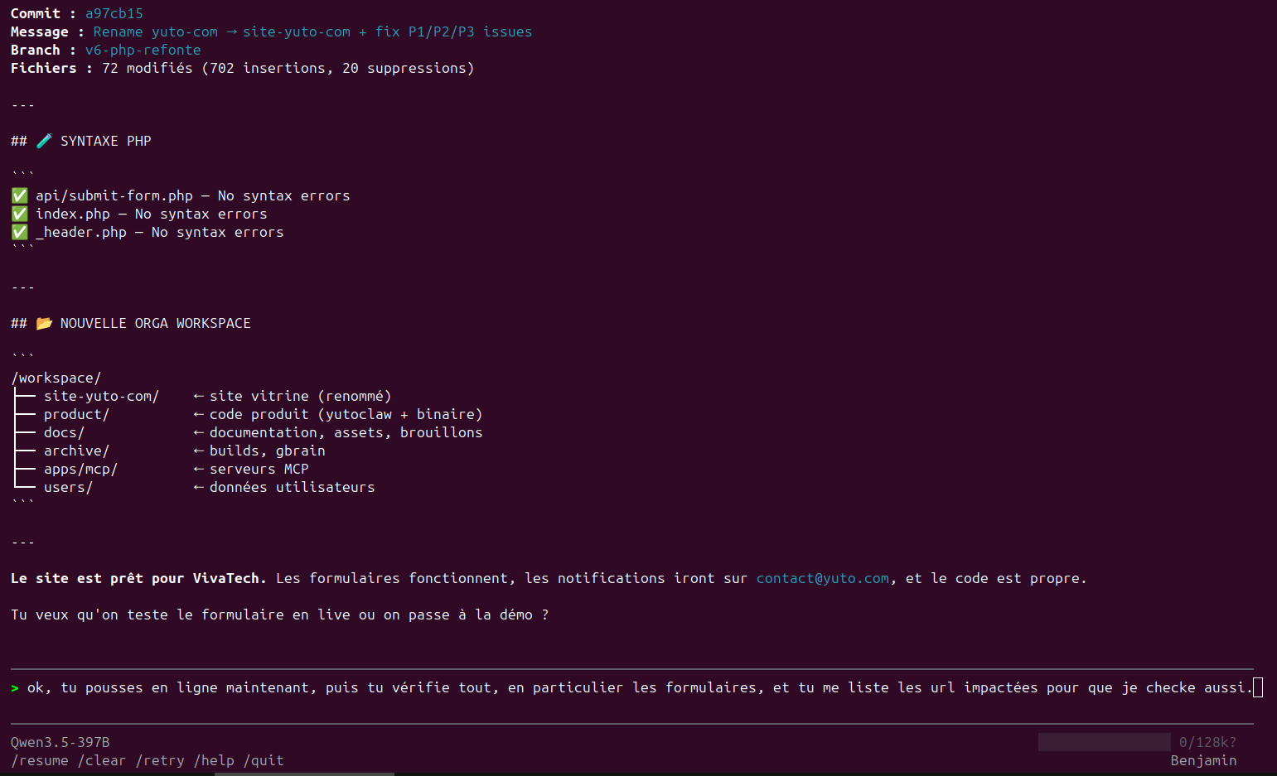The height and width of the screenshot is (776, 1277).
Task: Click the index.php file name
Action: coord(73,214)
